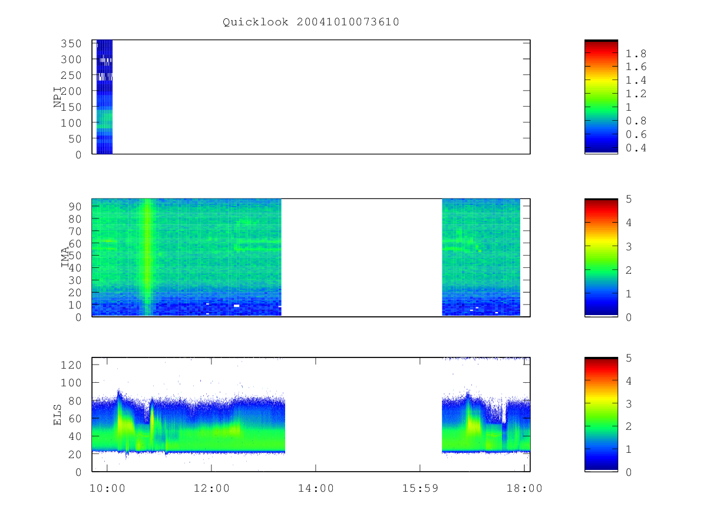Viewport: 707px width, 530px height.
Task: Click the 1.8 label on NPI colorbar
Action: click(x=635, y=54)
